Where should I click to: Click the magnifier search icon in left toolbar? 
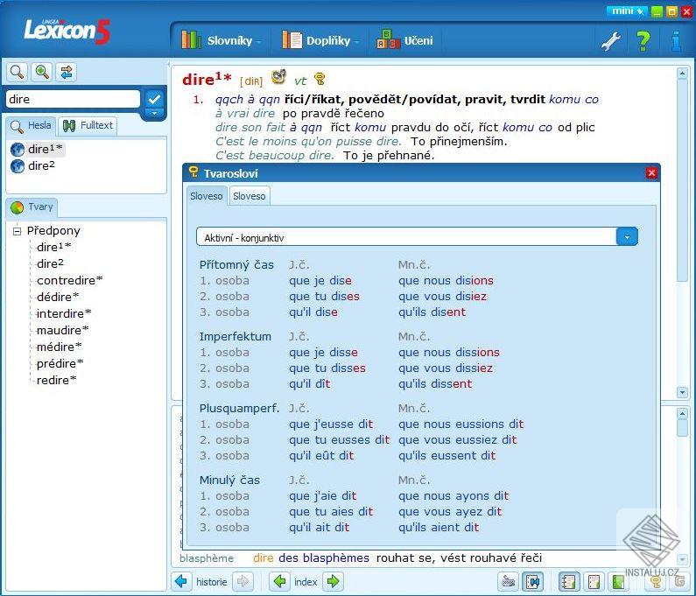[x=17, y=72]
